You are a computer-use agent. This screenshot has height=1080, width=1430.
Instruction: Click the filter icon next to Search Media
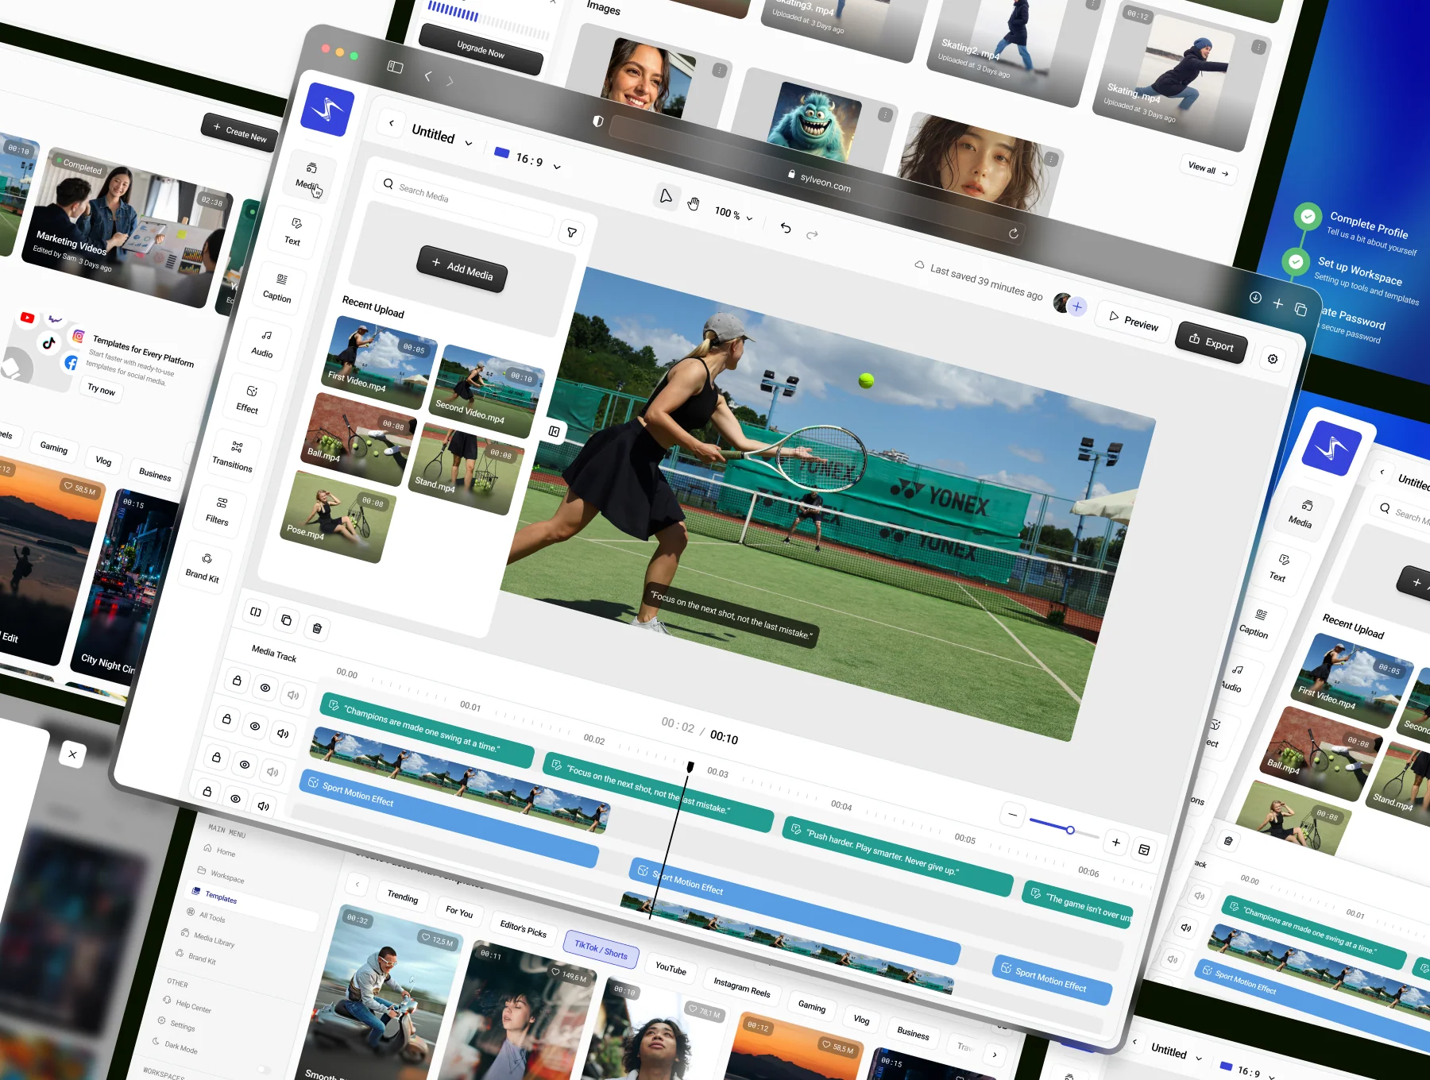coord(571,232)
